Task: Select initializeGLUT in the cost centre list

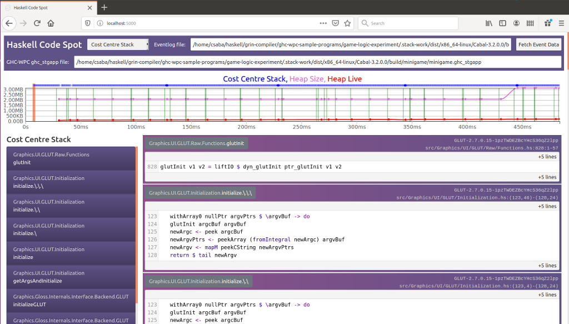Action: (x=70, y=301)
